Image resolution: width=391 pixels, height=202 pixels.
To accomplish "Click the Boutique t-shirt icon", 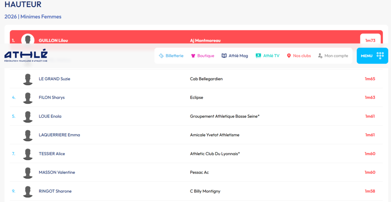I will pos(193,56).
